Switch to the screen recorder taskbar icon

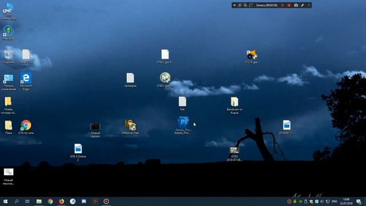click(106, 201)
